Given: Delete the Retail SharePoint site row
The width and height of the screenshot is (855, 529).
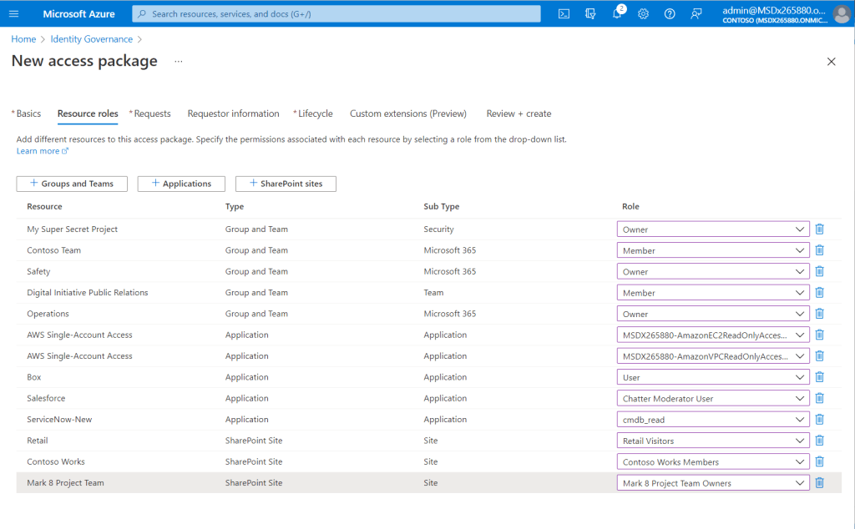Looking at the screenshot, I should (x=819, y=441).
